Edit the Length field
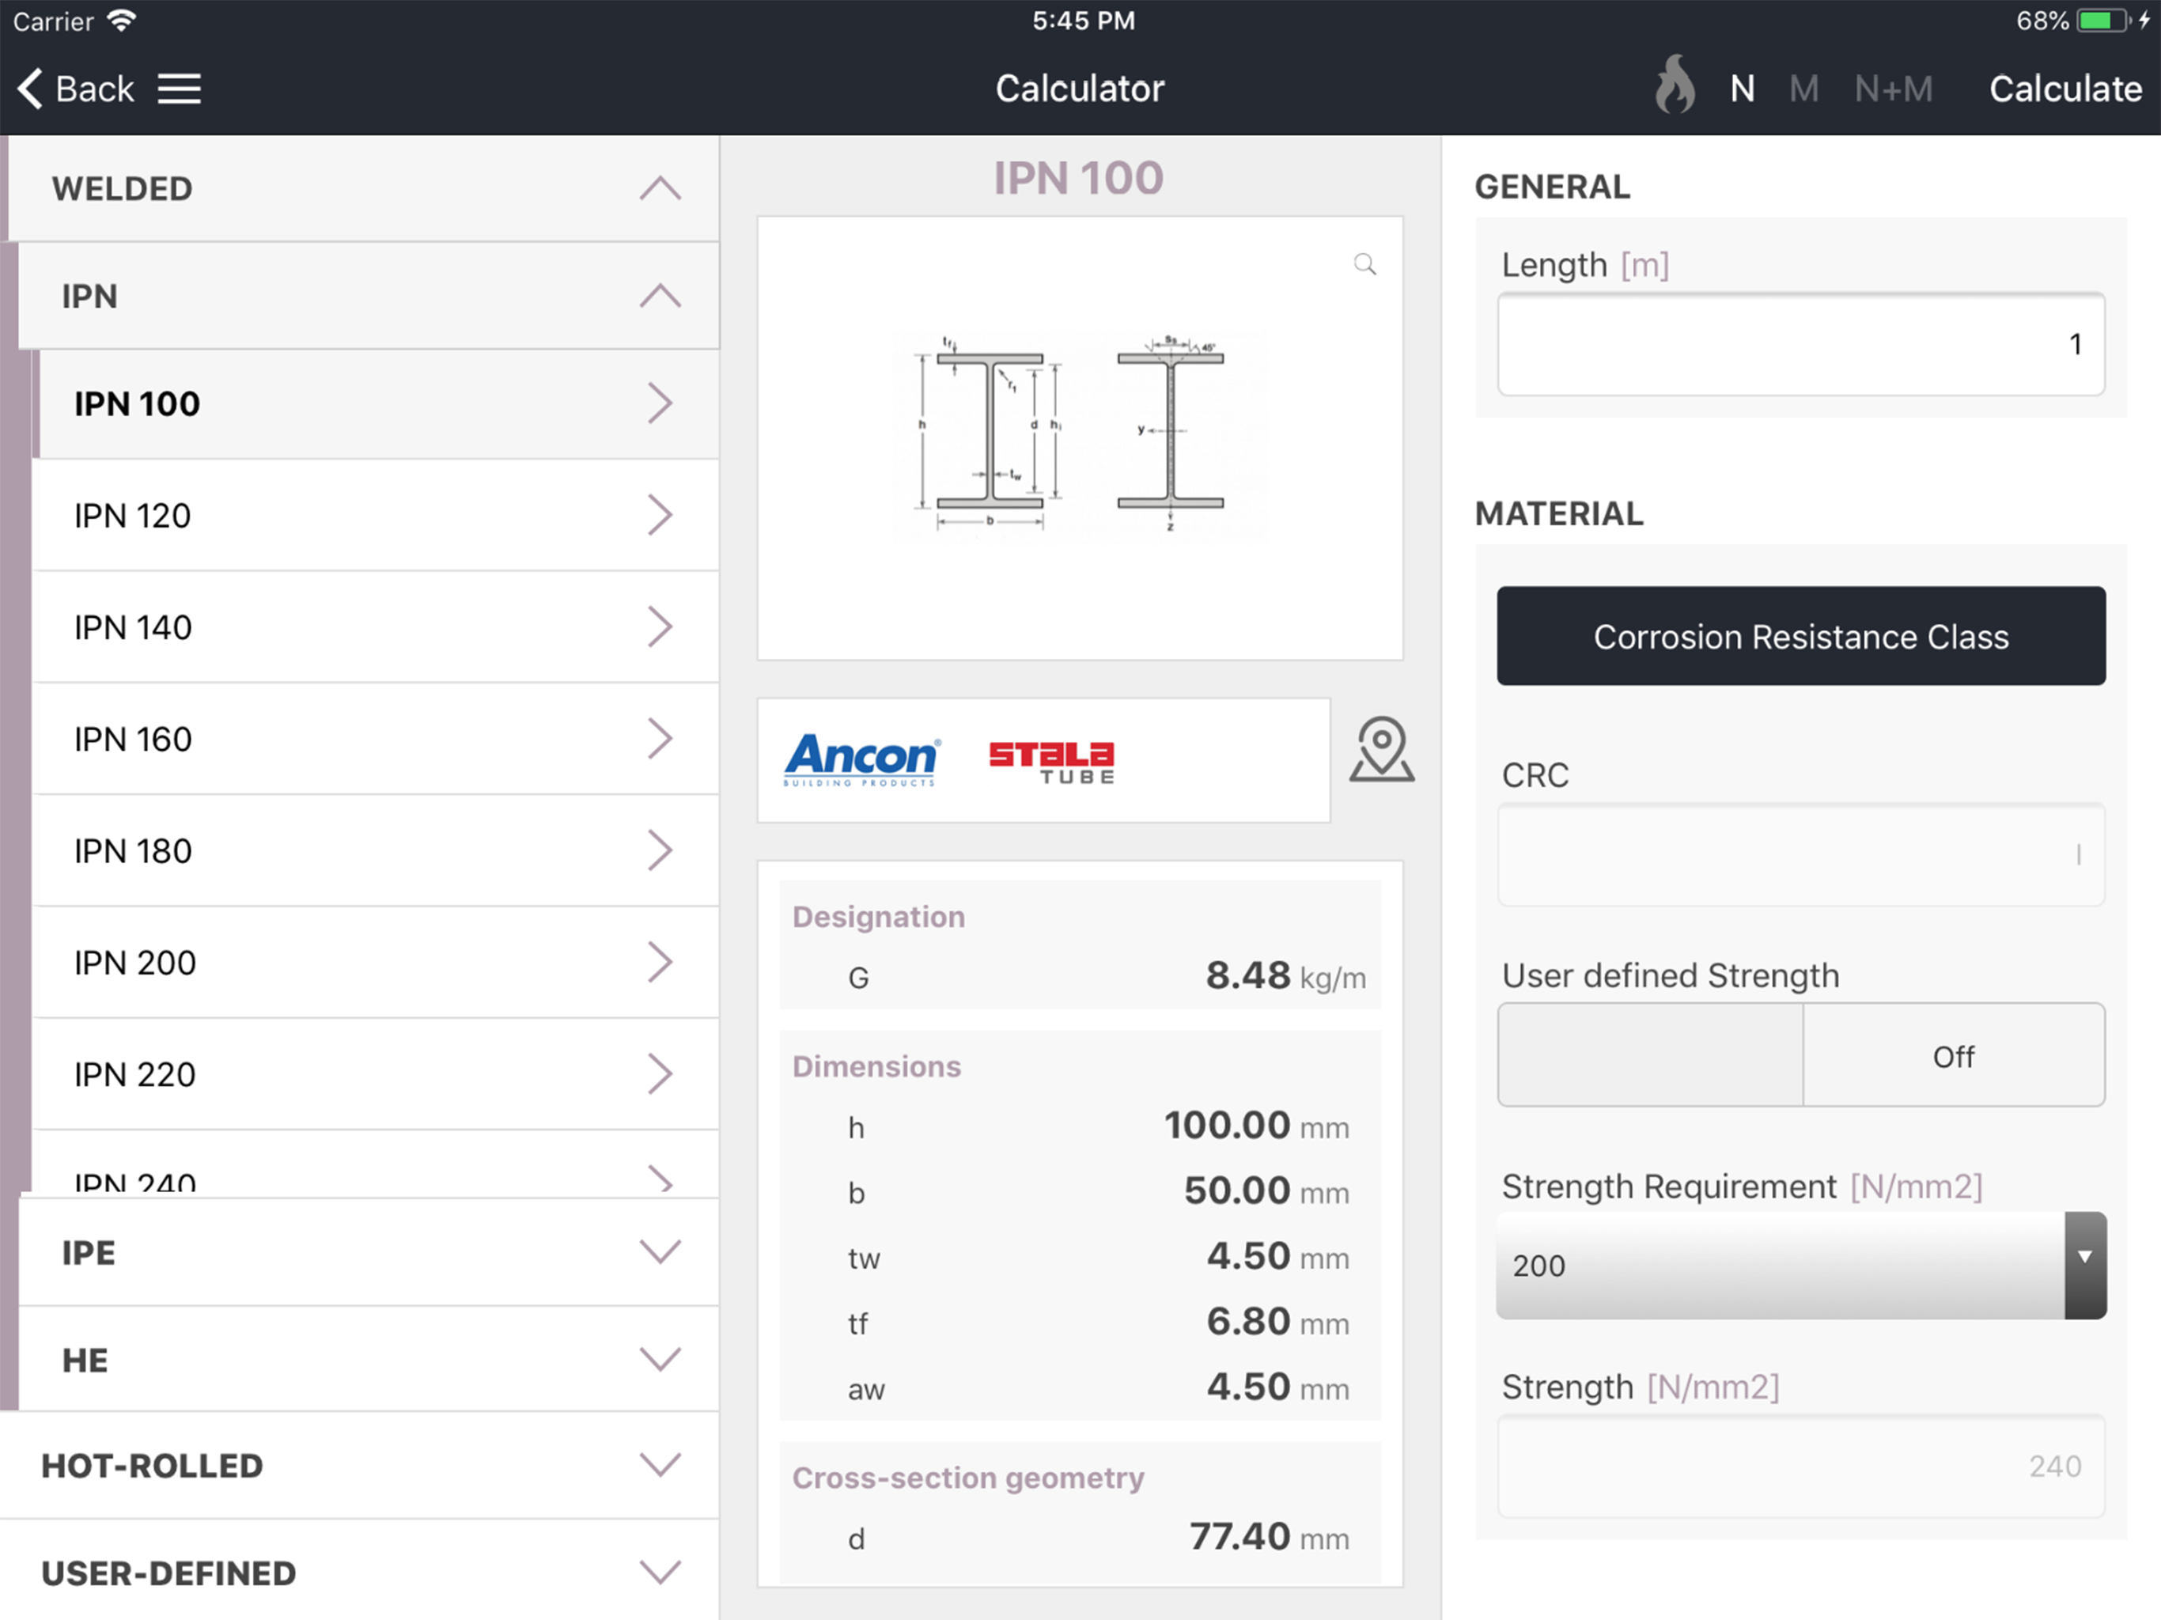 [x=1800, y=344]
